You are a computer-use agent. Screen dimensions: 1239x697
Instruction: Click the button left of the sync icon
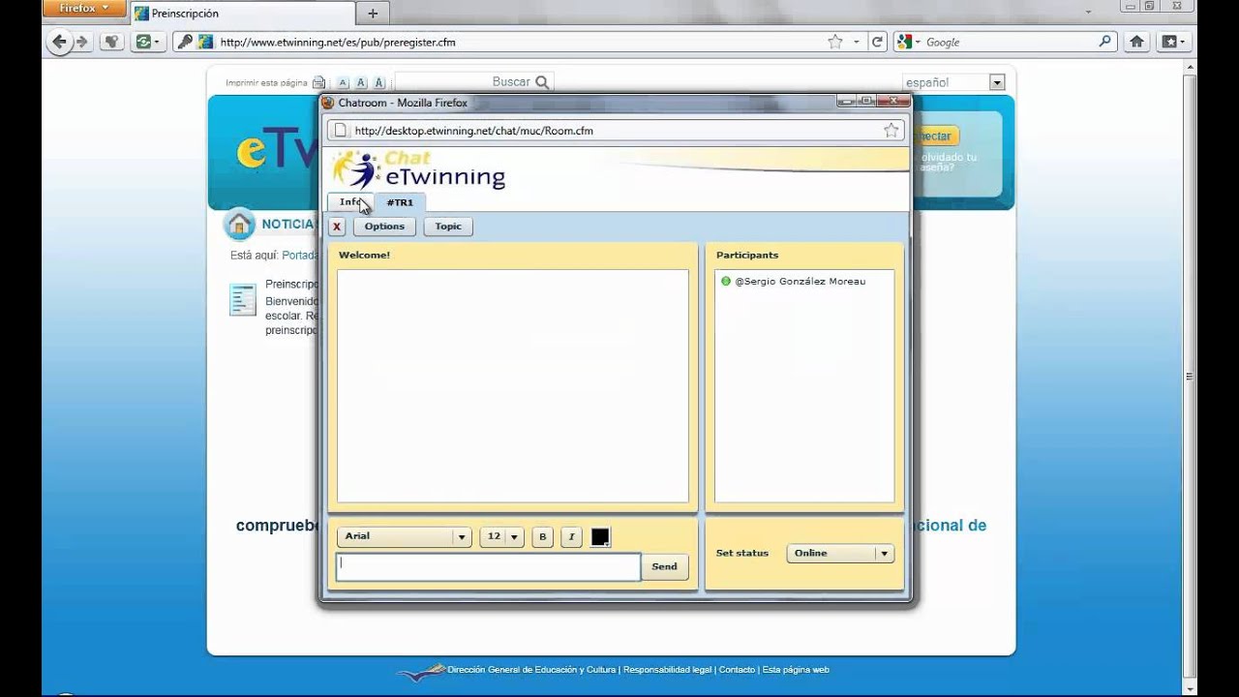(x=111, y=42)
